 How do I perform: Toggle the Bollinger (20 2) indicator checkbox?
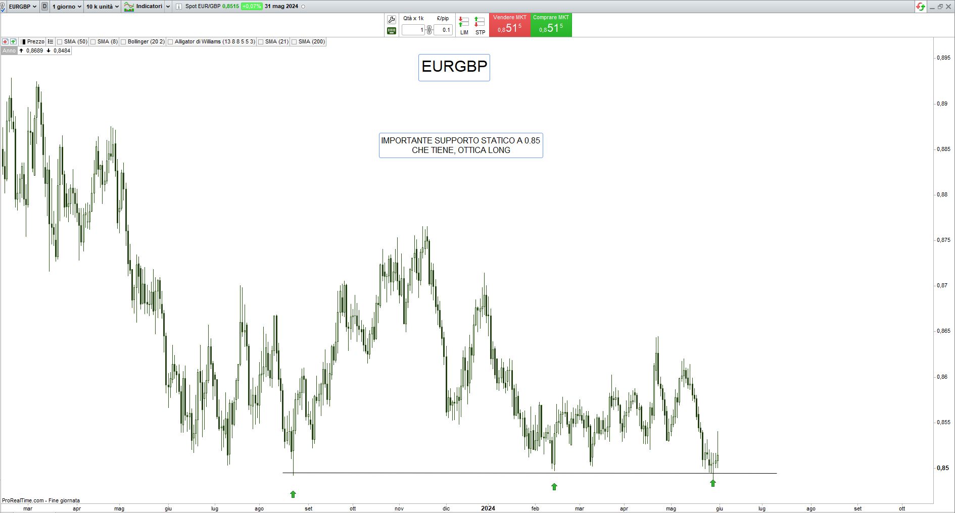(123, 42)
